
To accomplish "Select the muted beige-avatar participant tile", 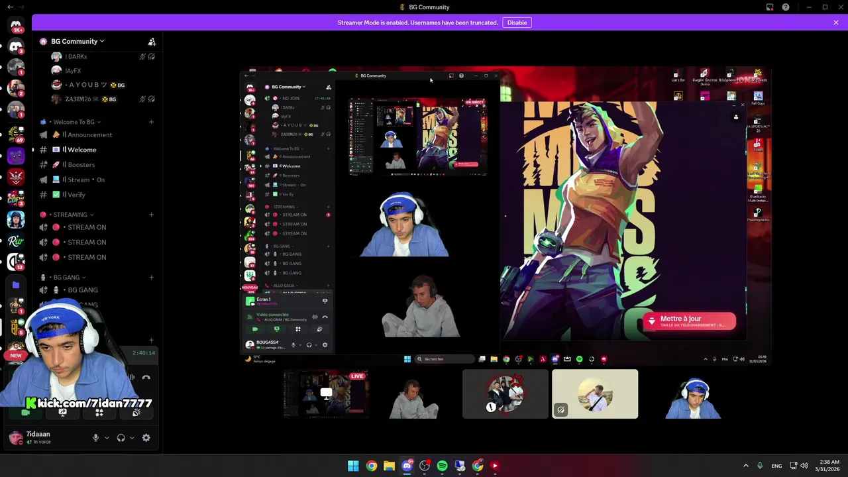I will [x=595, y=394].
